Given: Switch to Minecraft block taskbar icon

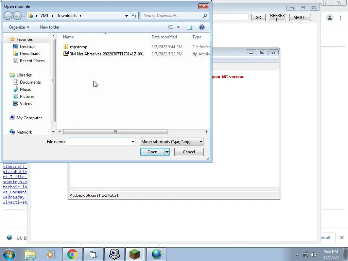Looking at the screenshot, I should click(x=135, y=254).
